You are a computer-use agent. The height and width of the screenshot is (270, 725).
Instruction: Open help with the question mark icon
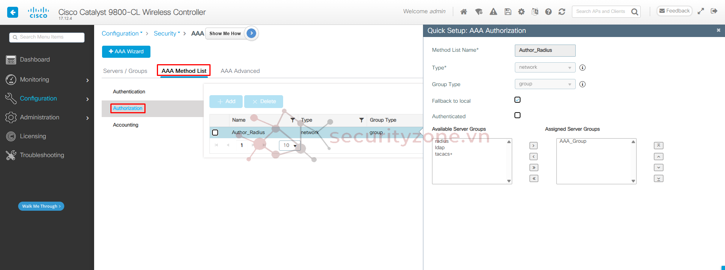click(x=548, y=12)
